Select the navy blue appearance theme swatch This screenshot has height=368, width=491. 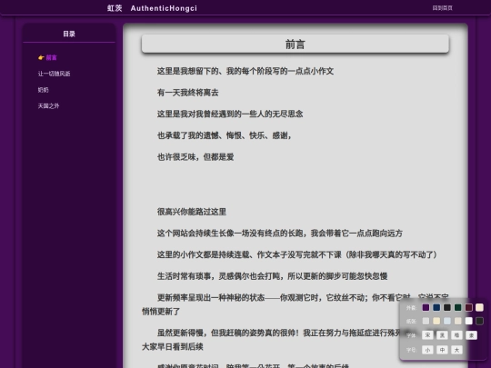tap(436, 307)
